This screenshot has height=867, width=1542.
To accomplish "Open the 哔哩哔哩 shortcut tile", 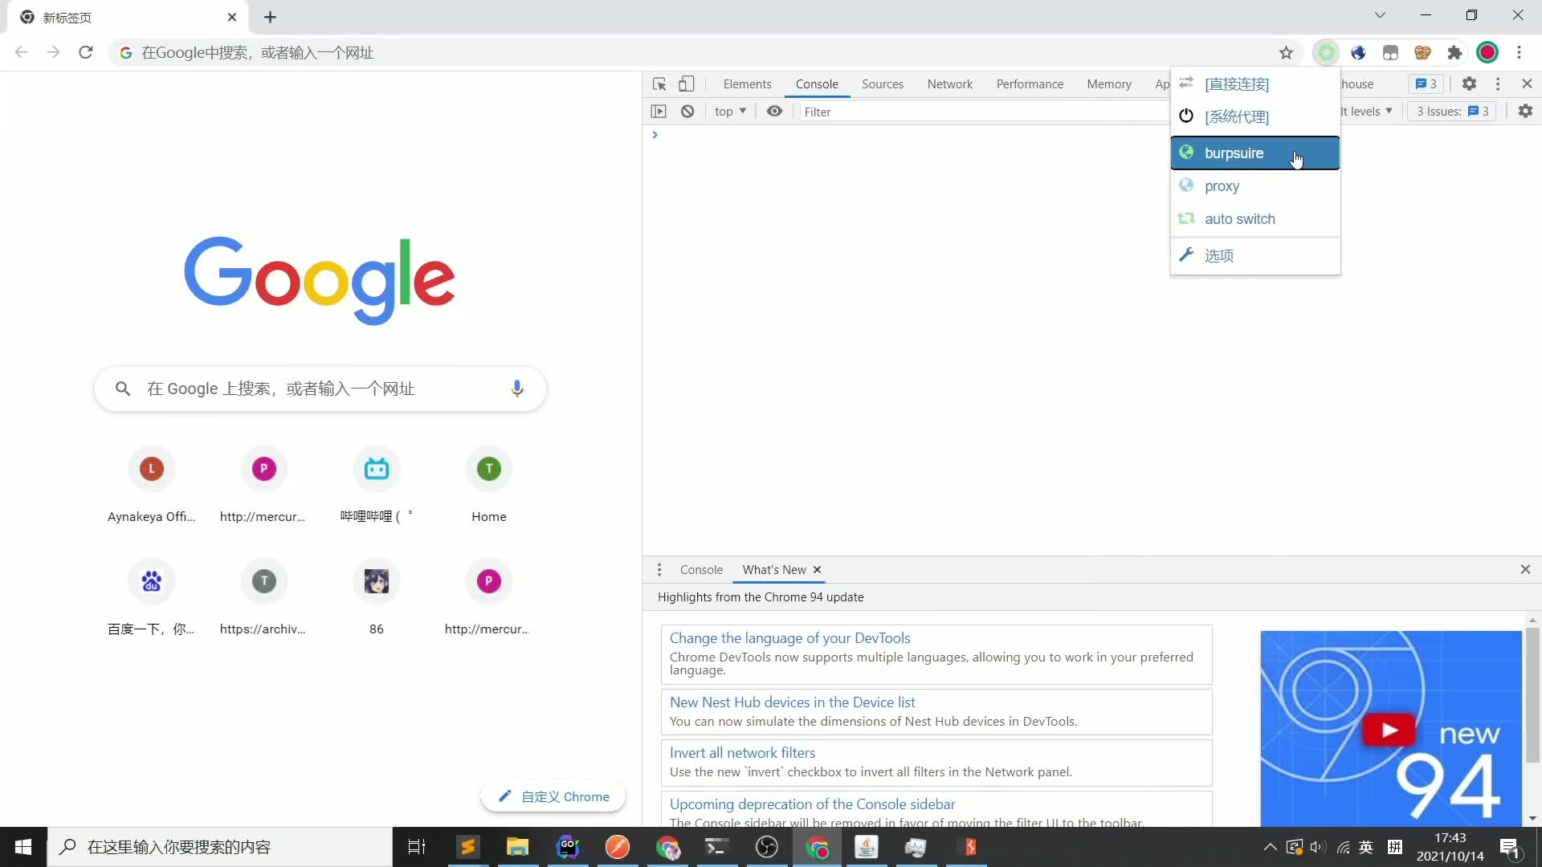I will click(x=377, y=484).
